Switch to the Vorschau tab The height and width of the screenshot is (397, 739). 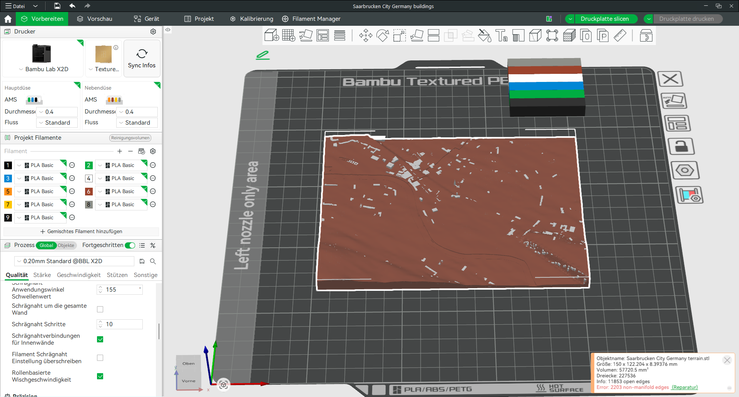[x=95, y=19]
